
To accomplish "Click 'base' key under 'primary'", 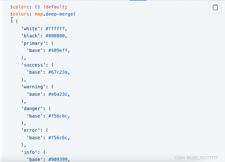I will (x=35, y=50).
